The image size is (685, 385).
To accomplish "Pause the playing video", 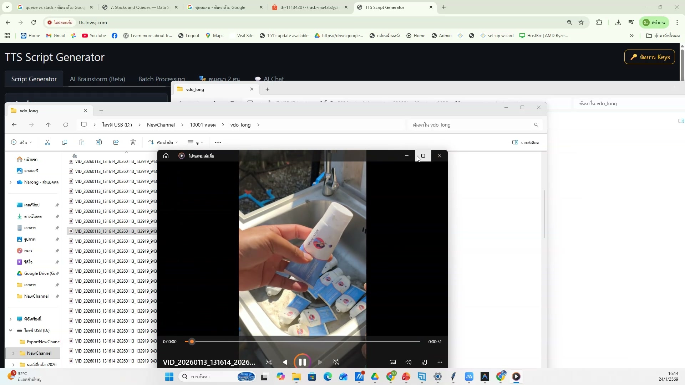I will [302, 362].
